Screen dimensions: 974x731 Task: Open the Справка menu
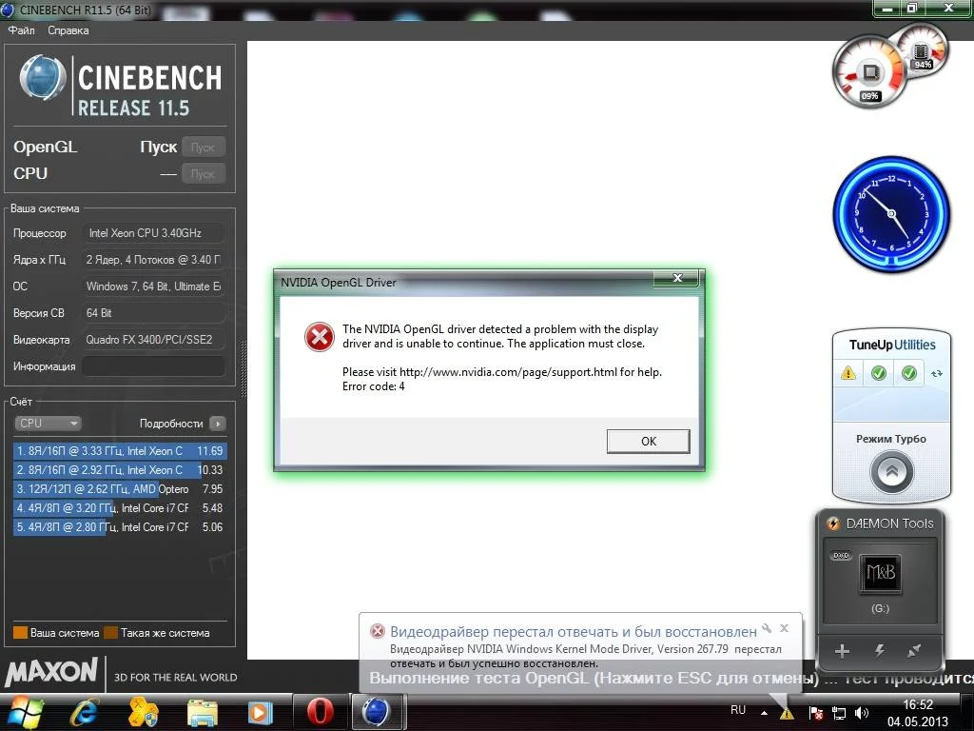pos(68,30)
